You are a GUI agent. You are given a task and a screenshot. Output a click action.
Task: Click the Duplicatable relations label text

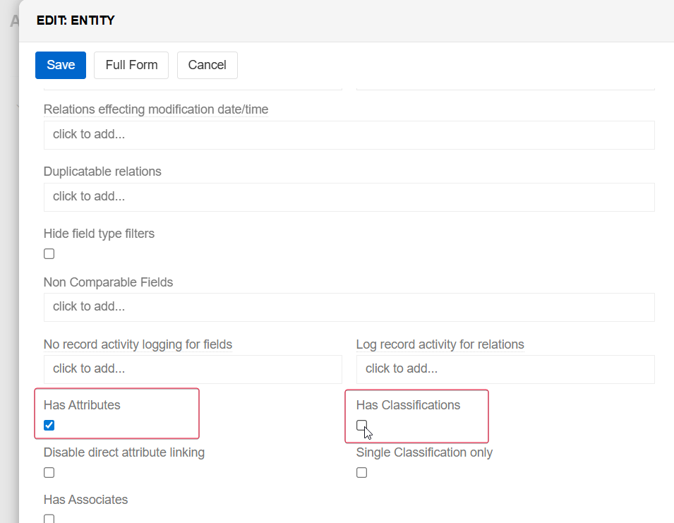click(102, 172)
